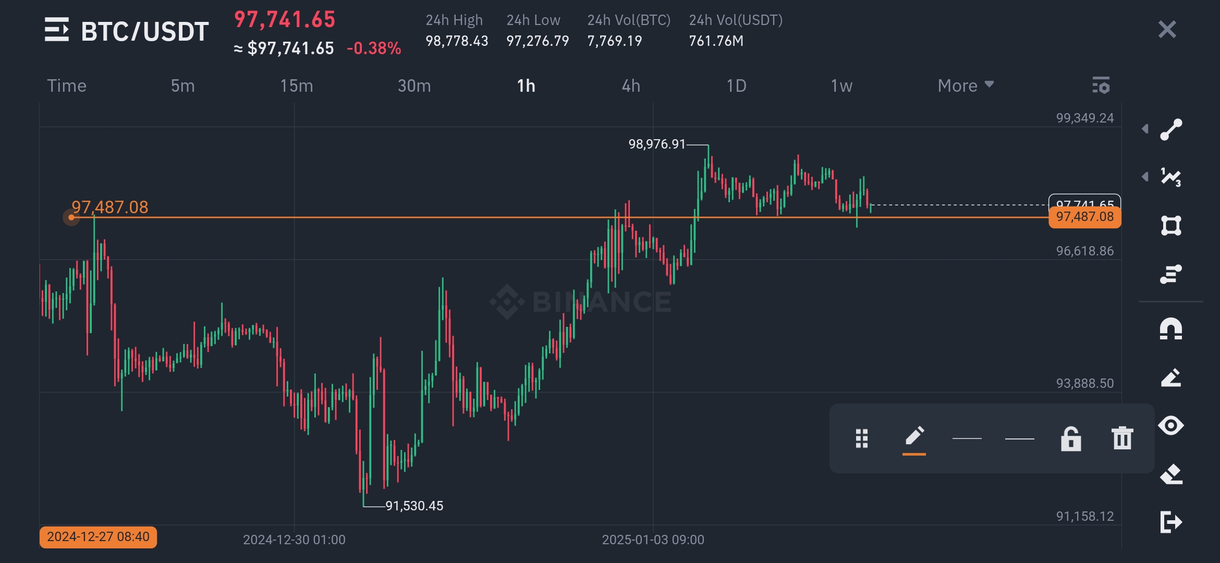Toggle continuous drawing mode pencil icon

tap(1171, 377)
